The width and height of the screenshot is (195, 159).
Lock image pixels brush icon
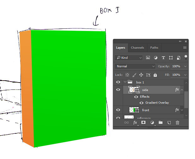134,75
